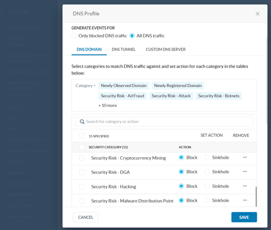The width and height of the screenshot is (271, 230).
Task: Tick the checkbox for Security Risk - DGA
Action: [82, 172]
